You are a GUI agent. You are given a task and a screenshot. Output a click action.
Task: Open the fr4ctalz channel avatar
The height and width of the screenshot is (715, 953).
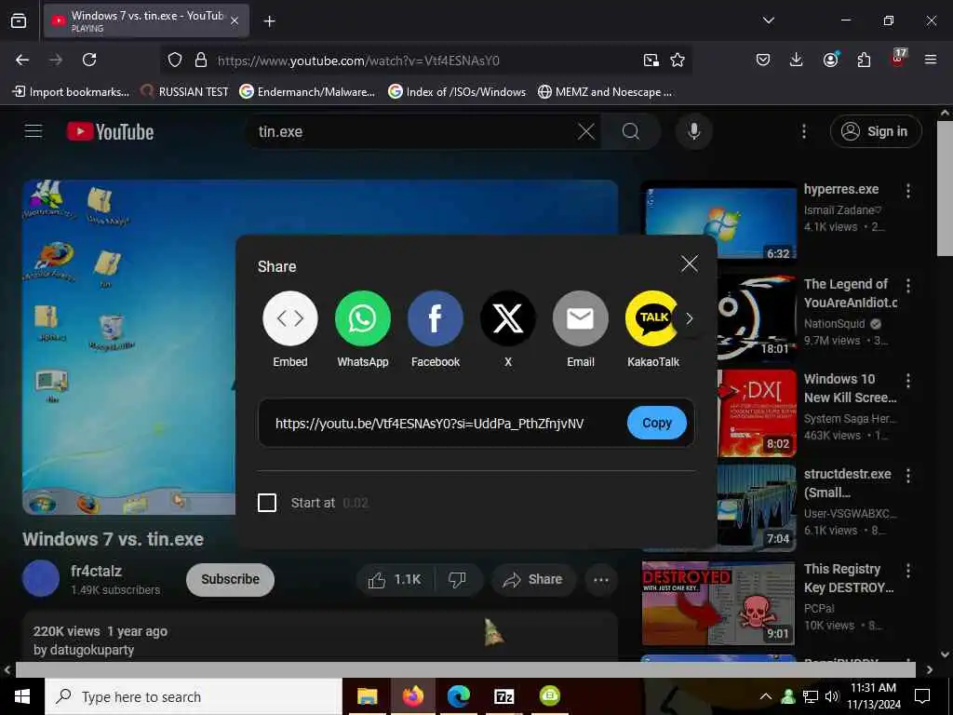click(x=41, y=578)
